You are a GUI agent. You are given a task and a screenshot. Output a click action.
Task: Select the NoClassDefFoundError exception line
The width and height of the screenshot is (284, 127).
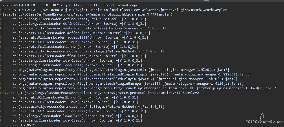[x=87, y=14]
